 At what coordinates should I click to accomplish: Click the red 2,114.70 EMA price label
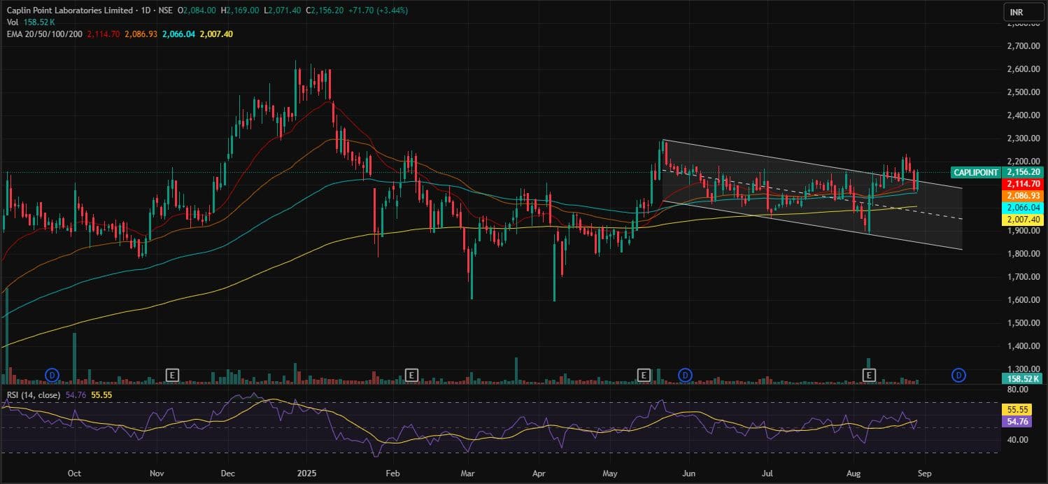[x=1024, y=184]
